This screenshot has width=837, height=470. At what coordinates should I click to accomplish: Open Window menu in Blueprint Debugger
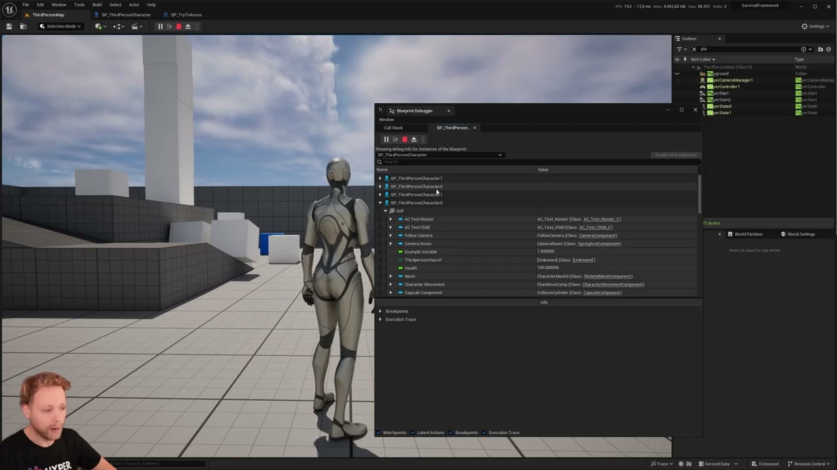point(386,119)
